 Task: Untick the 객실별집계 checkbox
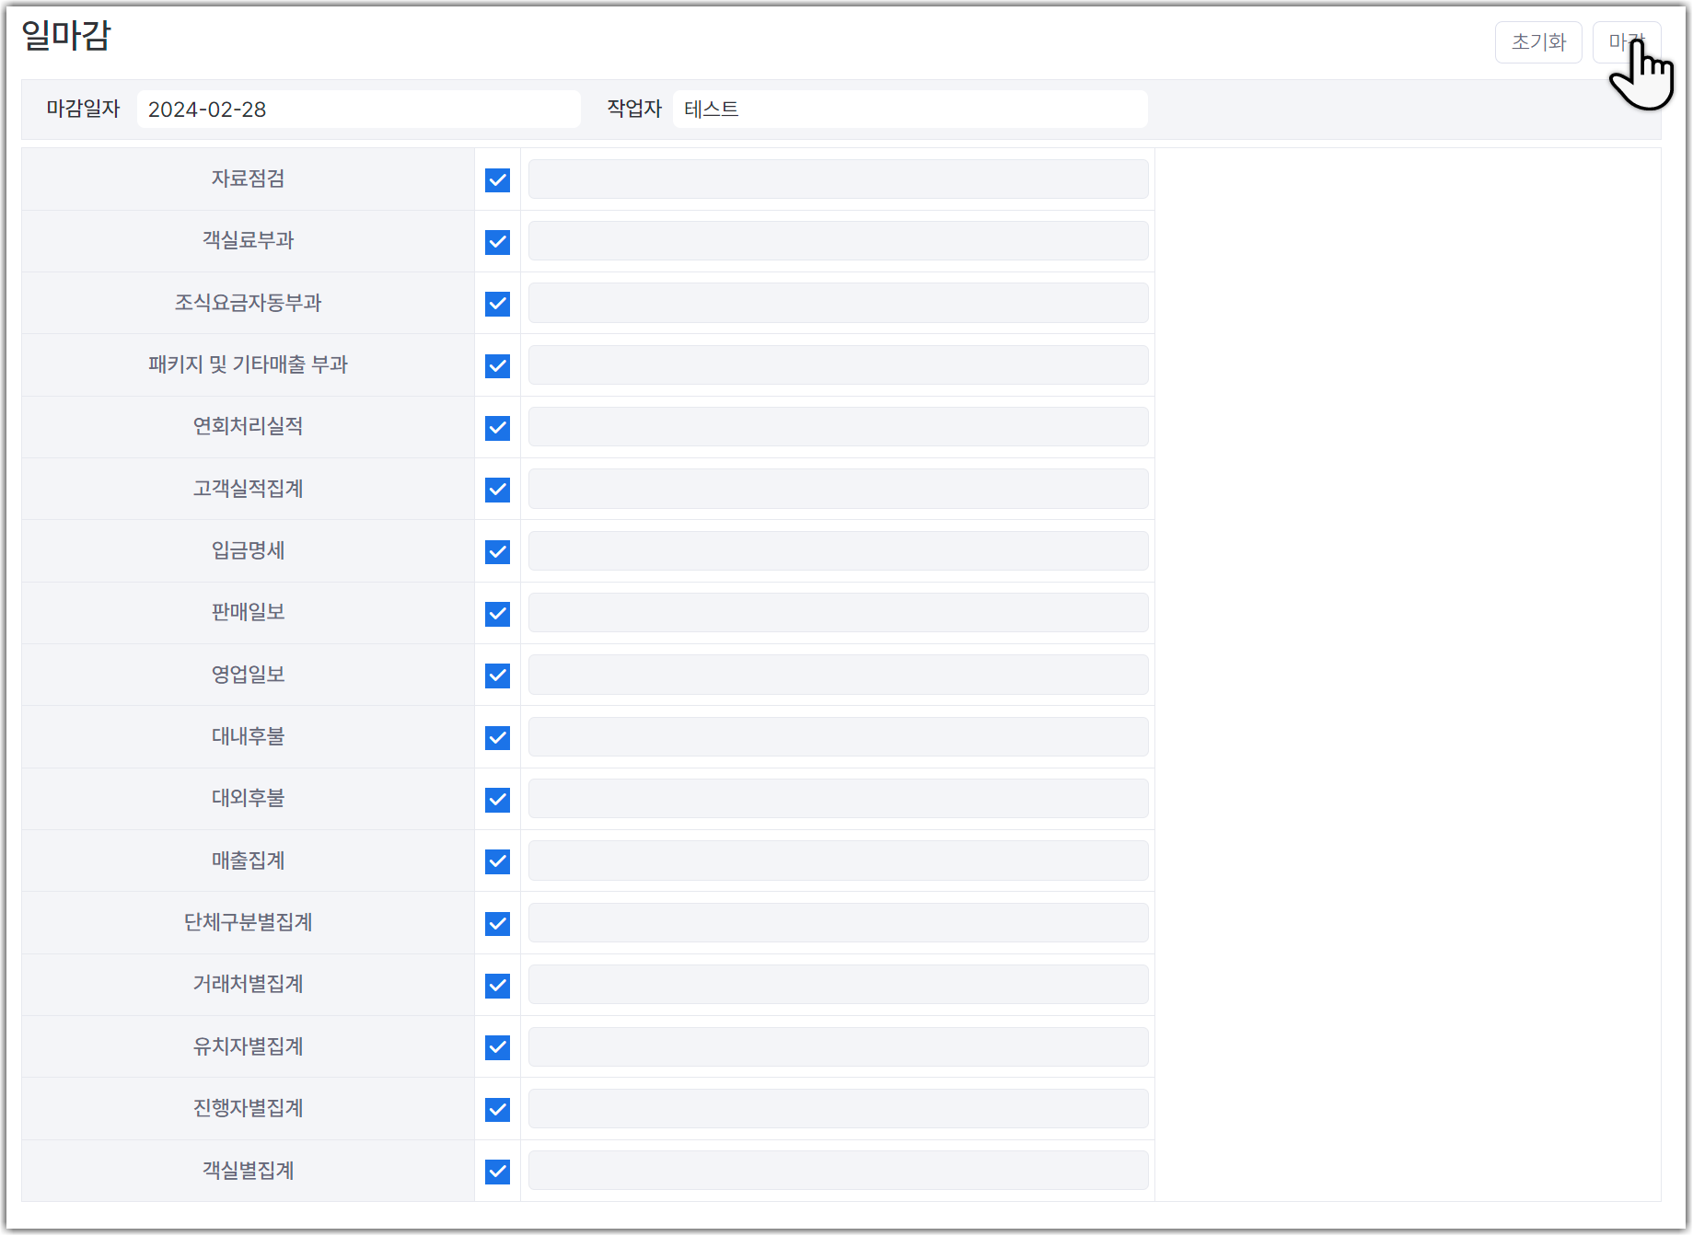click(x=498, y=1172)
